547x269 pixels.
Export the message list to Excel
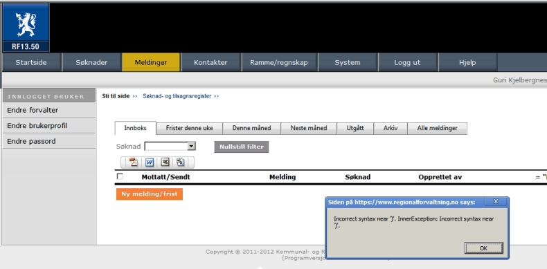pyautogui.click(x=165, y=163)
